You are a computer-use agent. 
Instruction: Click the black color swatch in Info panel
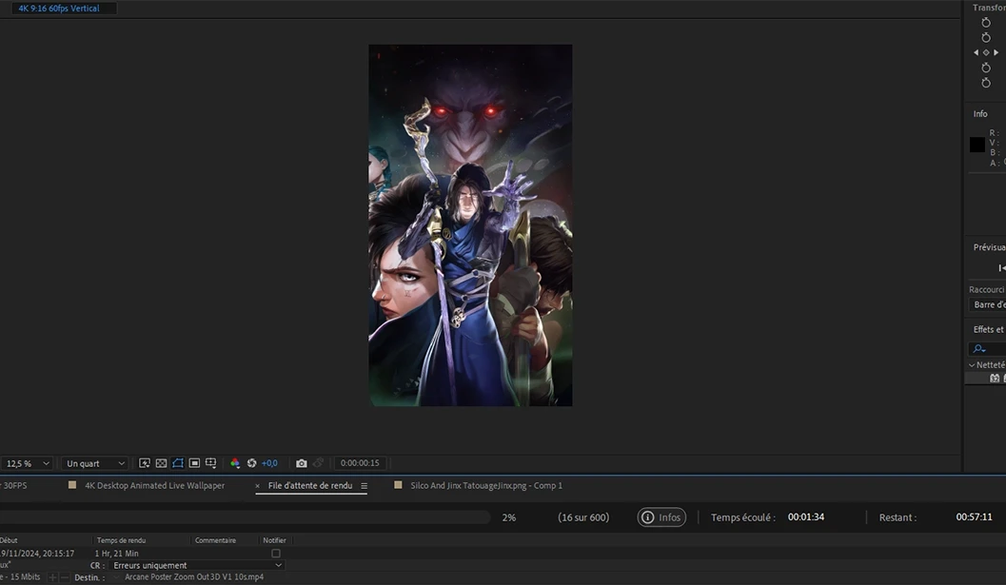click(x=977, y=145)
